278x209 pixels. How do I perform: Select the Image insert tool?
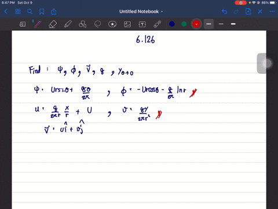[127, 24]
